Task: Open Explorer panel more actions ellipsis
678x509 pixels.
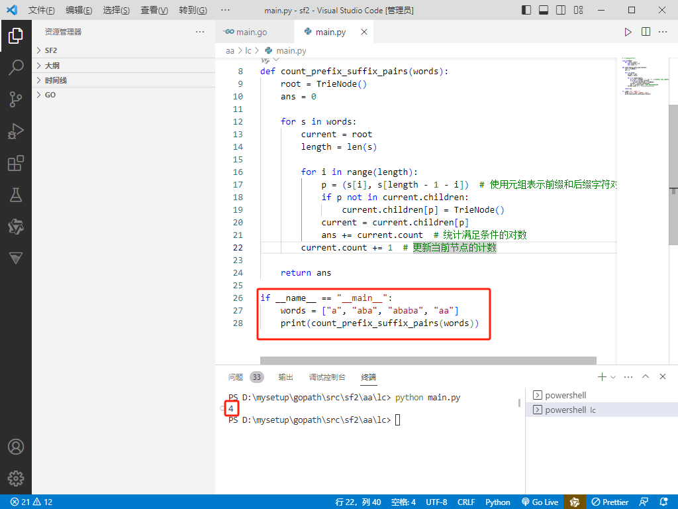Action: coord(200,32)
